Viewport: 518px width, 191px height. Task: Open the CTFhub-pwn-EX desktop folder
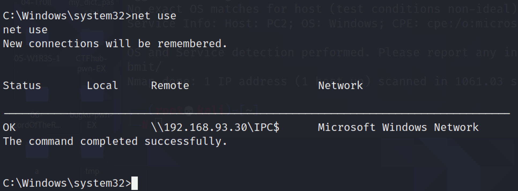[91, 64]
